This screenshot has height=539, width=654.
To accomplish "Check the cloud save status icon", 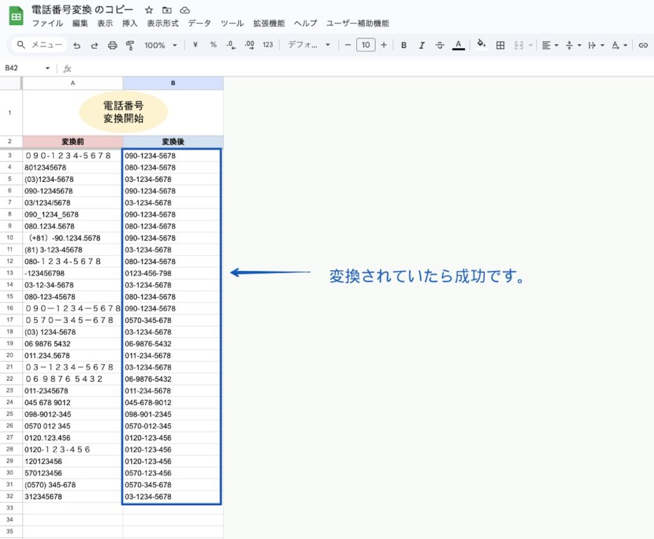I will [185, 10].
